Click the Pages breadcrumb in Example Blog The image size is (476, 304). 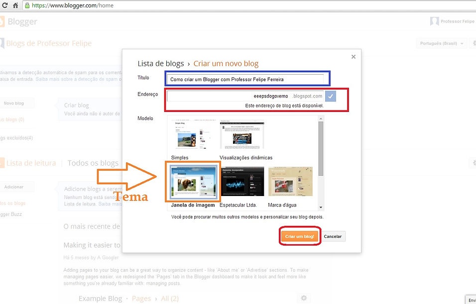(x=141, y=299)
